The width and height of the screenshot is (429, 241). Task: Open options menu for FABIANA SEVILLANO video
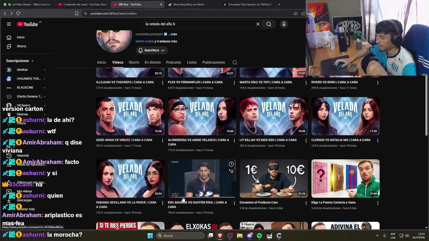(163, 203)
